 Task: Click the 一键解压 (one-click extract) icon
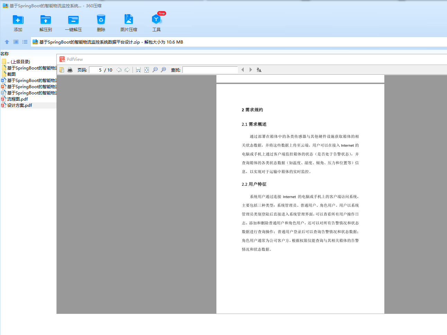(73, 20)
